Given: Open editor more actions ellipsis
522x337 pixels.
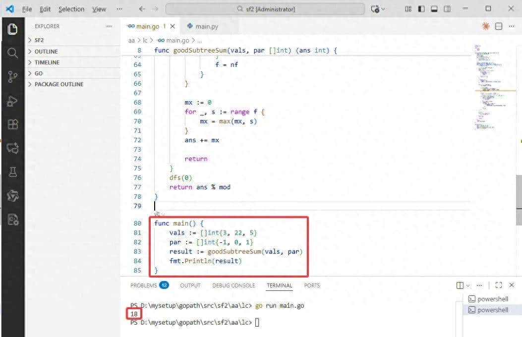Looking at the screenshot, I should 512,26.
